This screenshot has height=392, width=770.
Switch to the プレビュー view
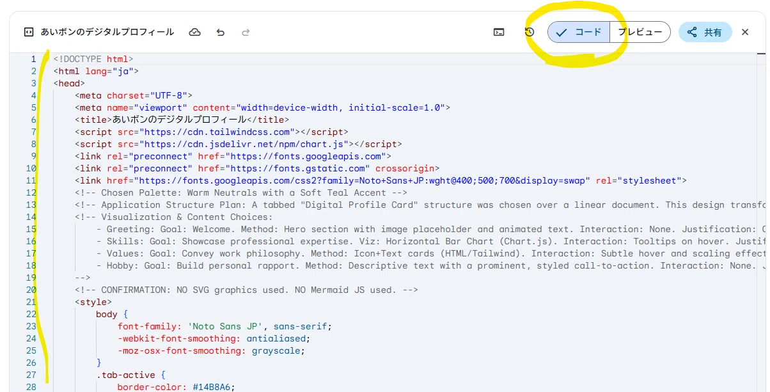pyautogui.click(x=640, y=32)
